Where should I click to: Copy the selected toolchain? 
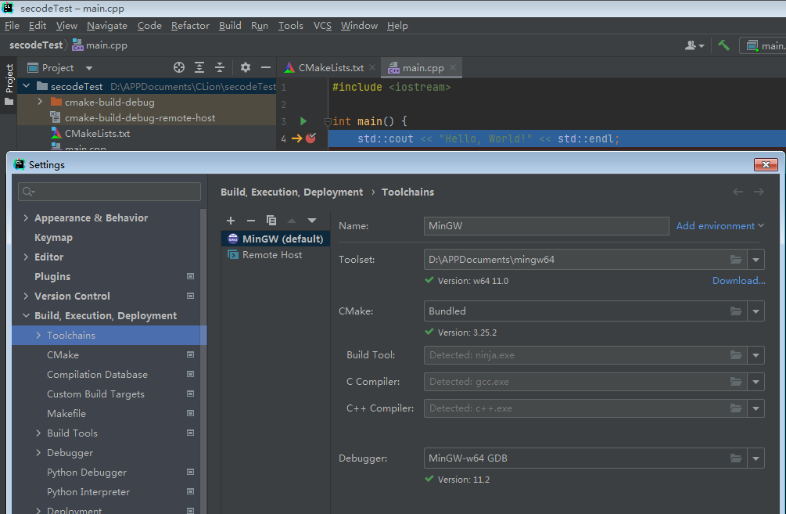271,221
